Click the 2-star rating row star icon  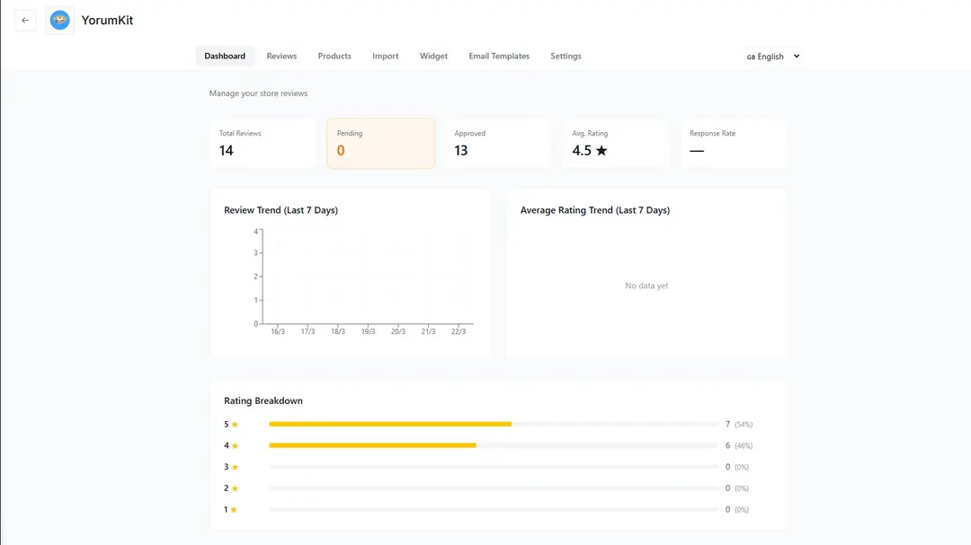pyautogui.click(x=235, y=488)
